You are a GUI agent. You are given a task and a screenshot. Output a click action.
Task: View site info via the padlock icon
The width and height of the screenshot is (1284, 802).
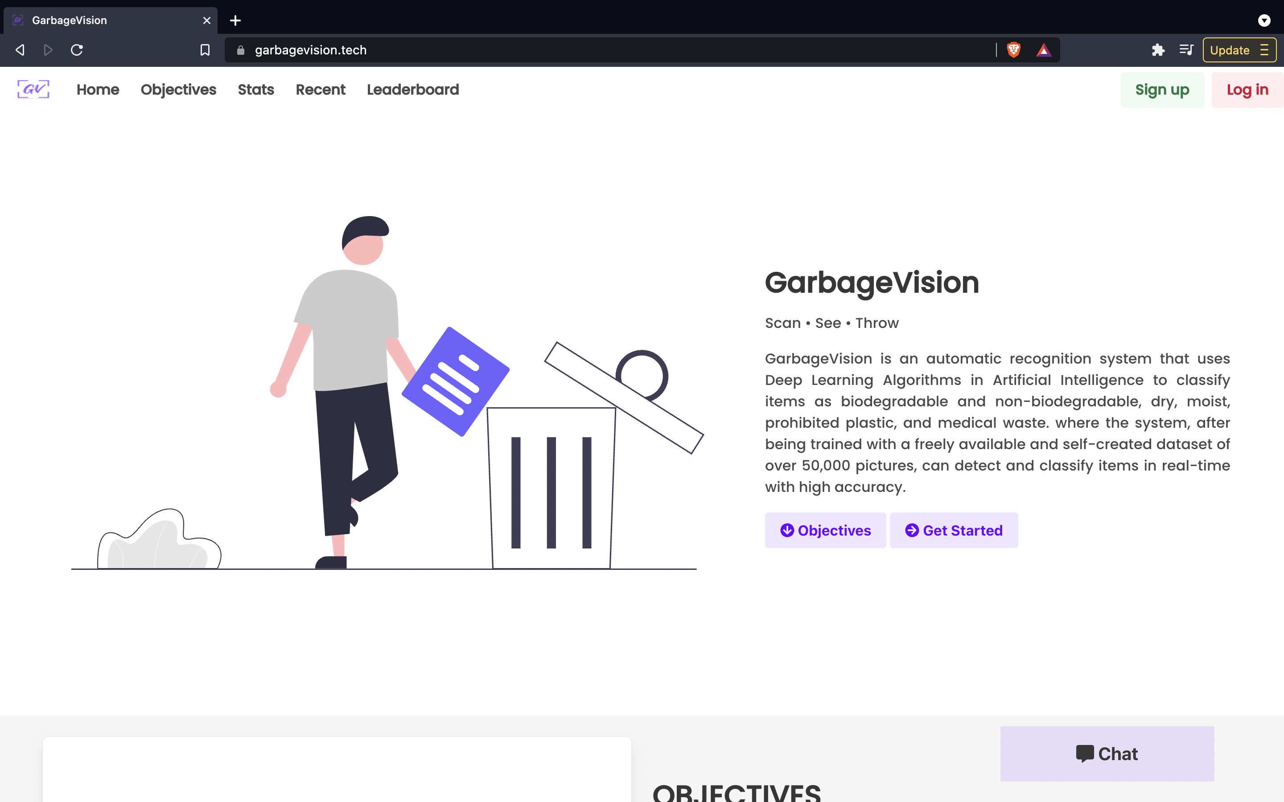(241, 50)
